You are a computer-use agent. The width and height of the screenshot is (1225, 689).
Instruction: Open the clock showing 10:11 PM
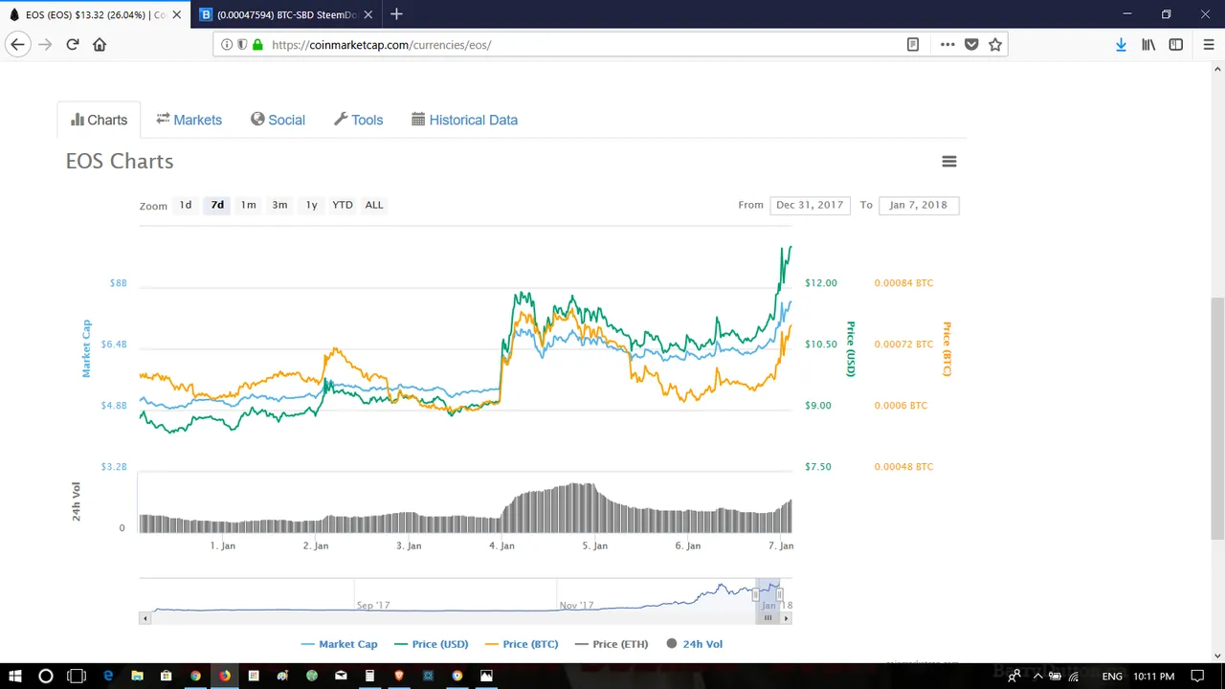pyautogui.click(x=1153, y=677)
